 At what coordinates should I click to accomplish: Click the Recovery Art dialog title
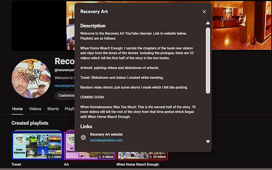tap(94, 12)
